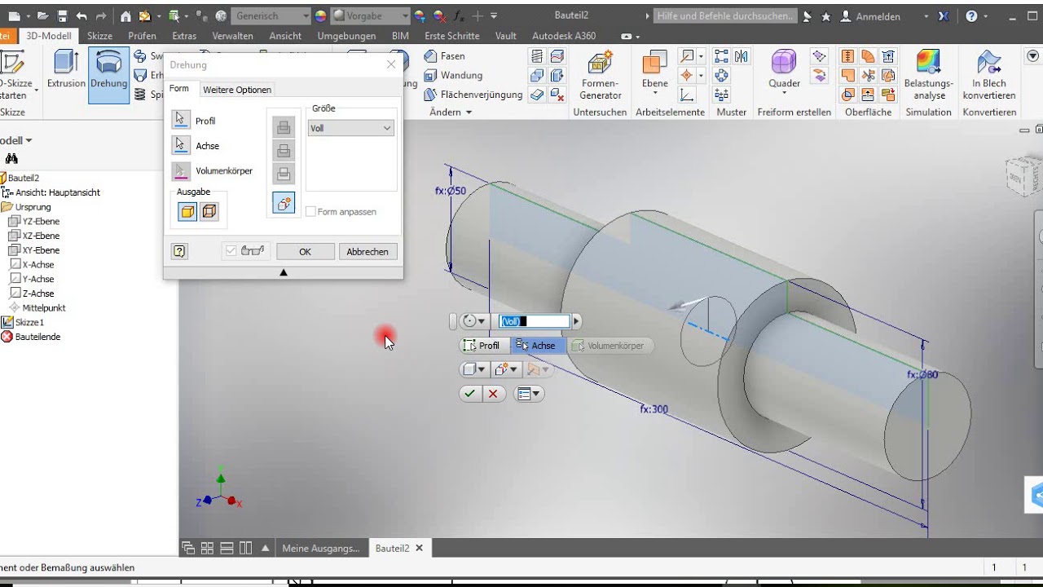This screenshot has width=1043, height=587.
Task: Select X-Achse in the model browser
Action: click(32, 264)
